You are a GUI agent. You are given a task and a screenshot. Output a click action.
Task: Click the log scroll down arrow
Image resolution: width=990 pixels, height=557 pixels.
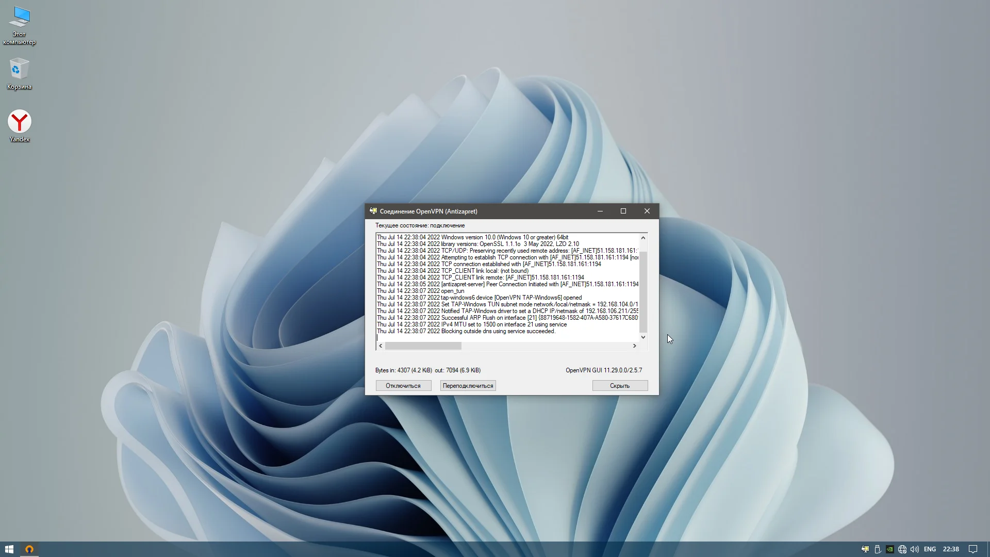(643, 337)
